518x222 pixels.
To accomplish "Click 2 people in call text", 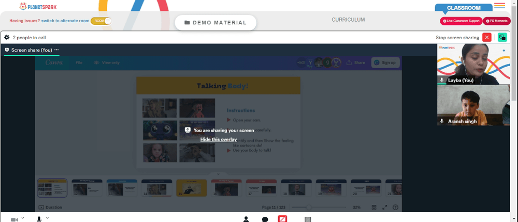I will pos(30,38).
